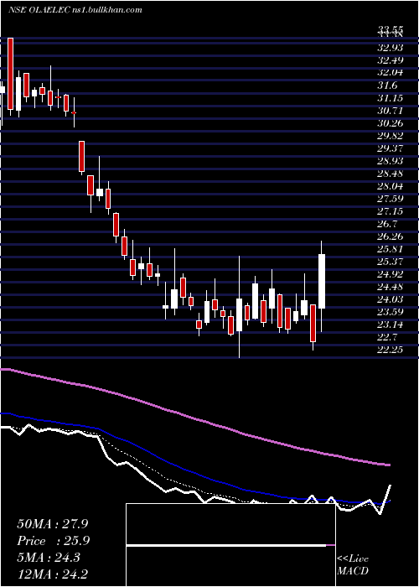Select the 32.04 price axis label
Image resolution: width=419 pixels, height=587 pixels.
pos(391,73)
